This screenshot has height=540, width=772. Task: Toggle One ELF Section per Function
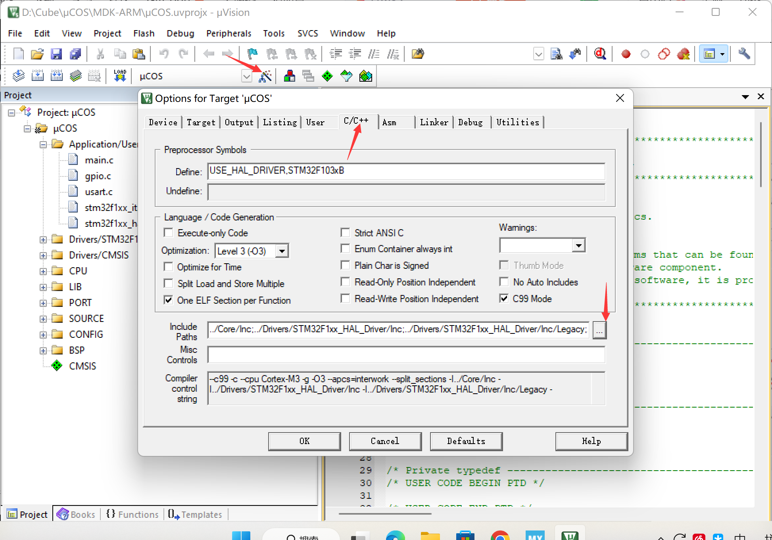(x=168, y=300)
